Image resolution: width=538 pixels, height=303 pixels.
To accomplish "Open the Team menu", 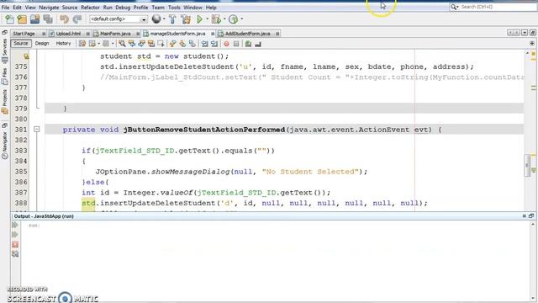I will point(158,8).
